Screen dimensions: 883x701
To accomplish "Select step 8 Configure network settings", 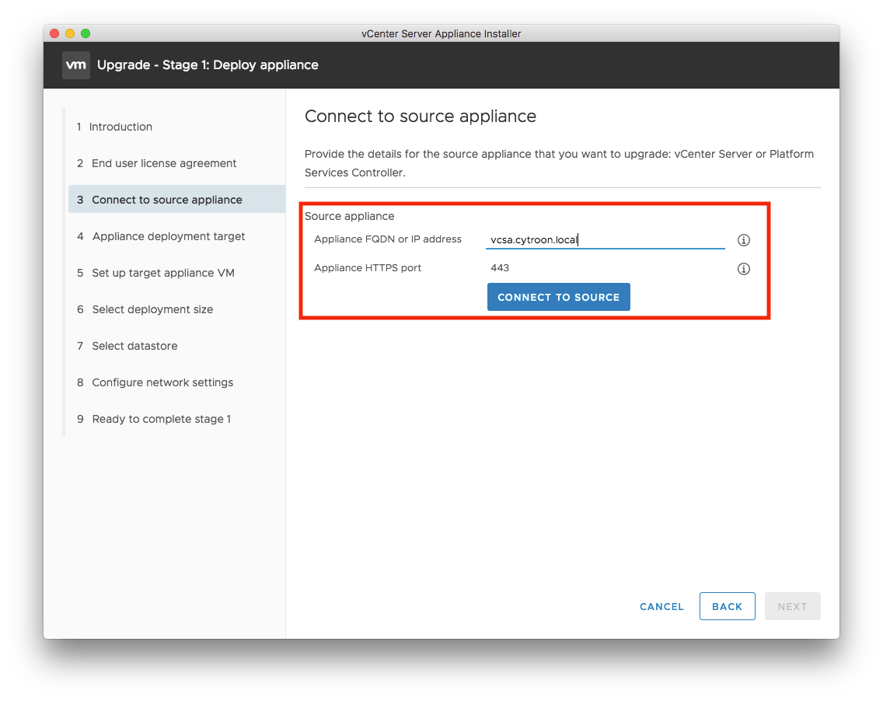I will click(155, 383).
